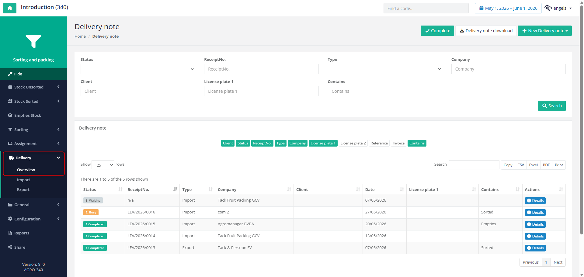Toggle the Invoice column visibility
The width and height of the screenshot is (584, 277).
(x=398, y=143)
